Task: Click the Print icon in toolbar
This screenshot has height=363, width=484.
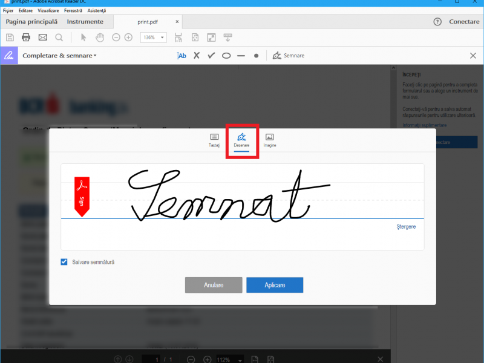Action: (x=26, y=38)
